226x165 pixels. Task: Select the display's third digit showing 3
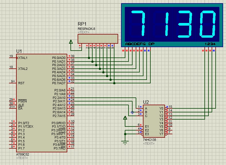[185, 24]
